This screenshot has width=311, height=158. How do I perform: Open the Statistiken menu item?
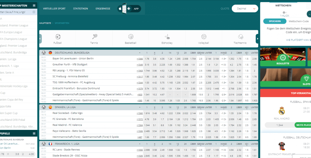(80, 9)
